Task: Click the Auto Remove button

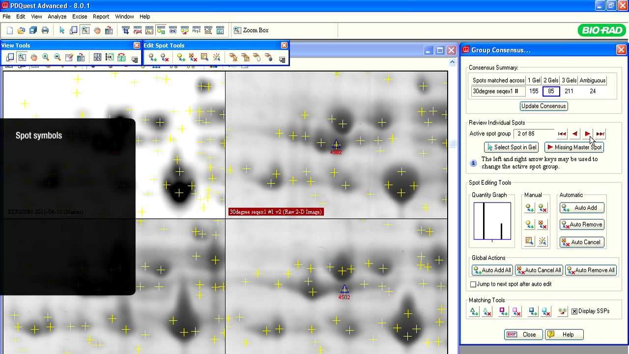Action: [x=582, y=225]
